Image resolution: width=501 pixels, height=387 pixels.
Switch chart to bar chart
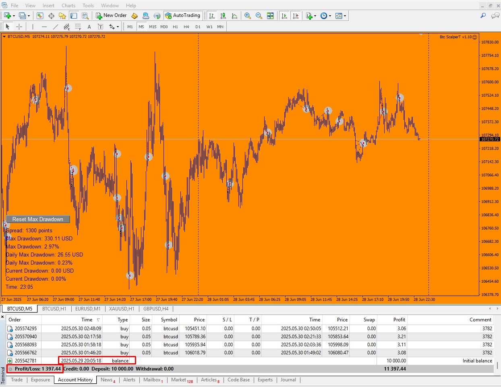click(212, 16)
